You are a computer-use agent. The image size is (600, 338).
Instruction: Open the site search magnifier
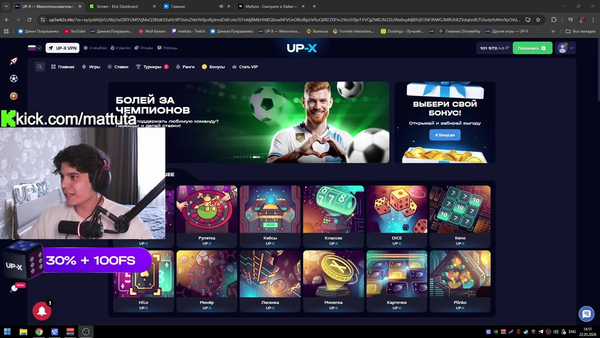click(x=40, y=67)
